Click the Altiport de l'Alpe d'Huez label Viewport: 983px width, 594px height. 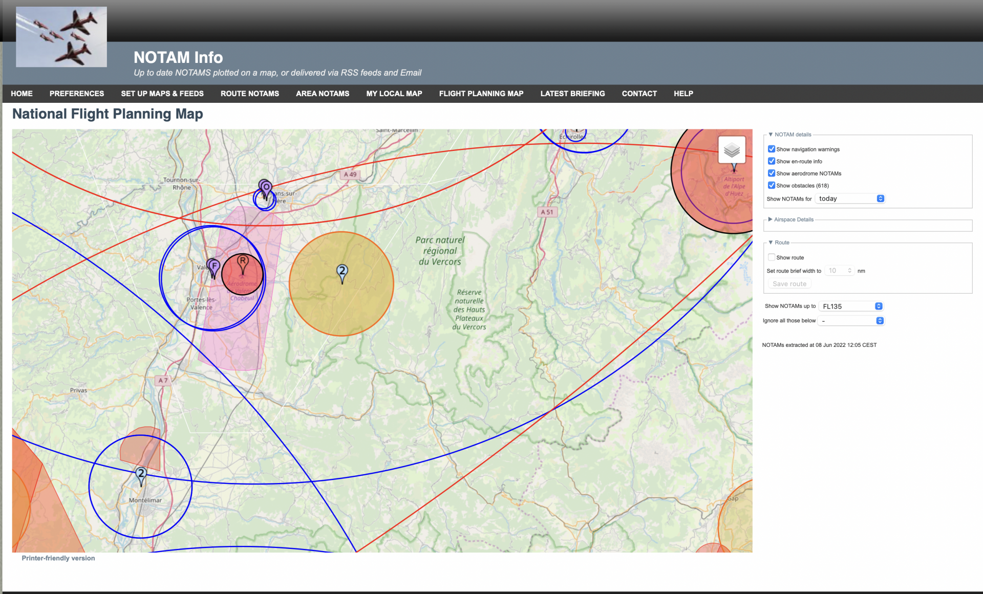tap(734, 186)
